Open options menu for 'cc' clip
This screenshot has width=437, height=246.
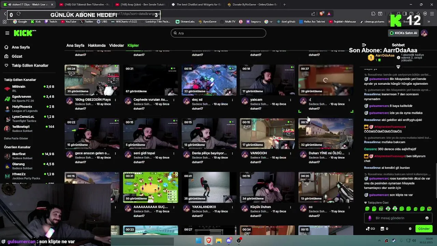tap(349, 207)
